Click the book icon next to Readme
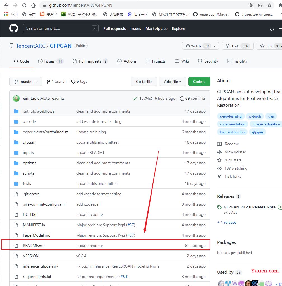This screenshot has height=286, width=282. [219, 144]
